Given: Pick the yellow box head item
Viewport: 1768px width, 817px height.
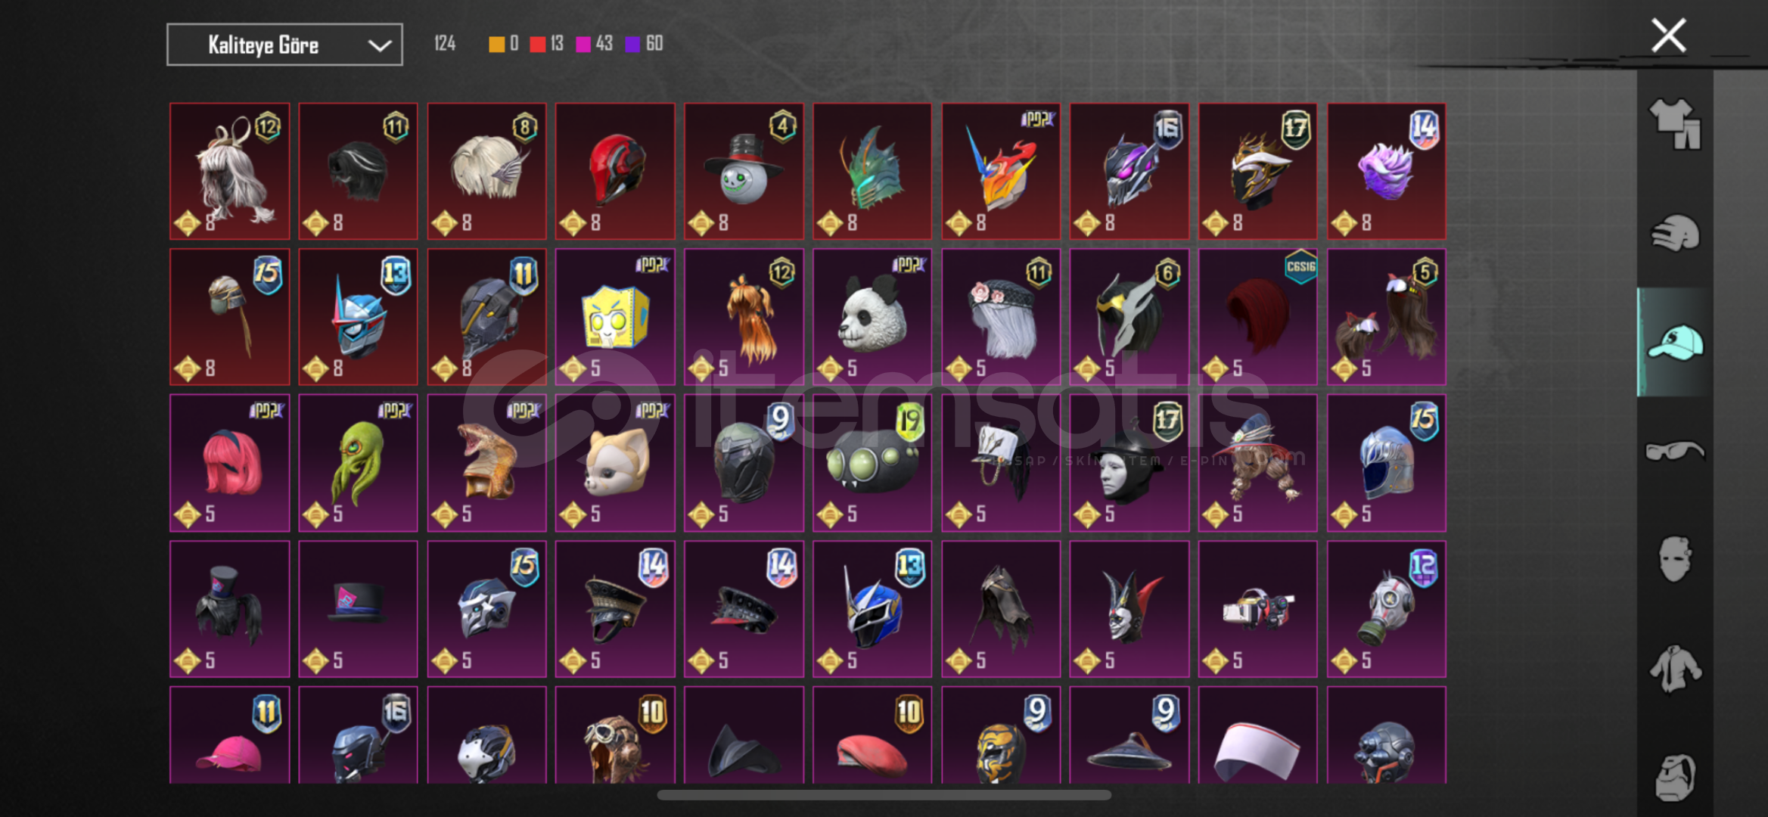Looking at the screenshot, I should click(615, 317).
